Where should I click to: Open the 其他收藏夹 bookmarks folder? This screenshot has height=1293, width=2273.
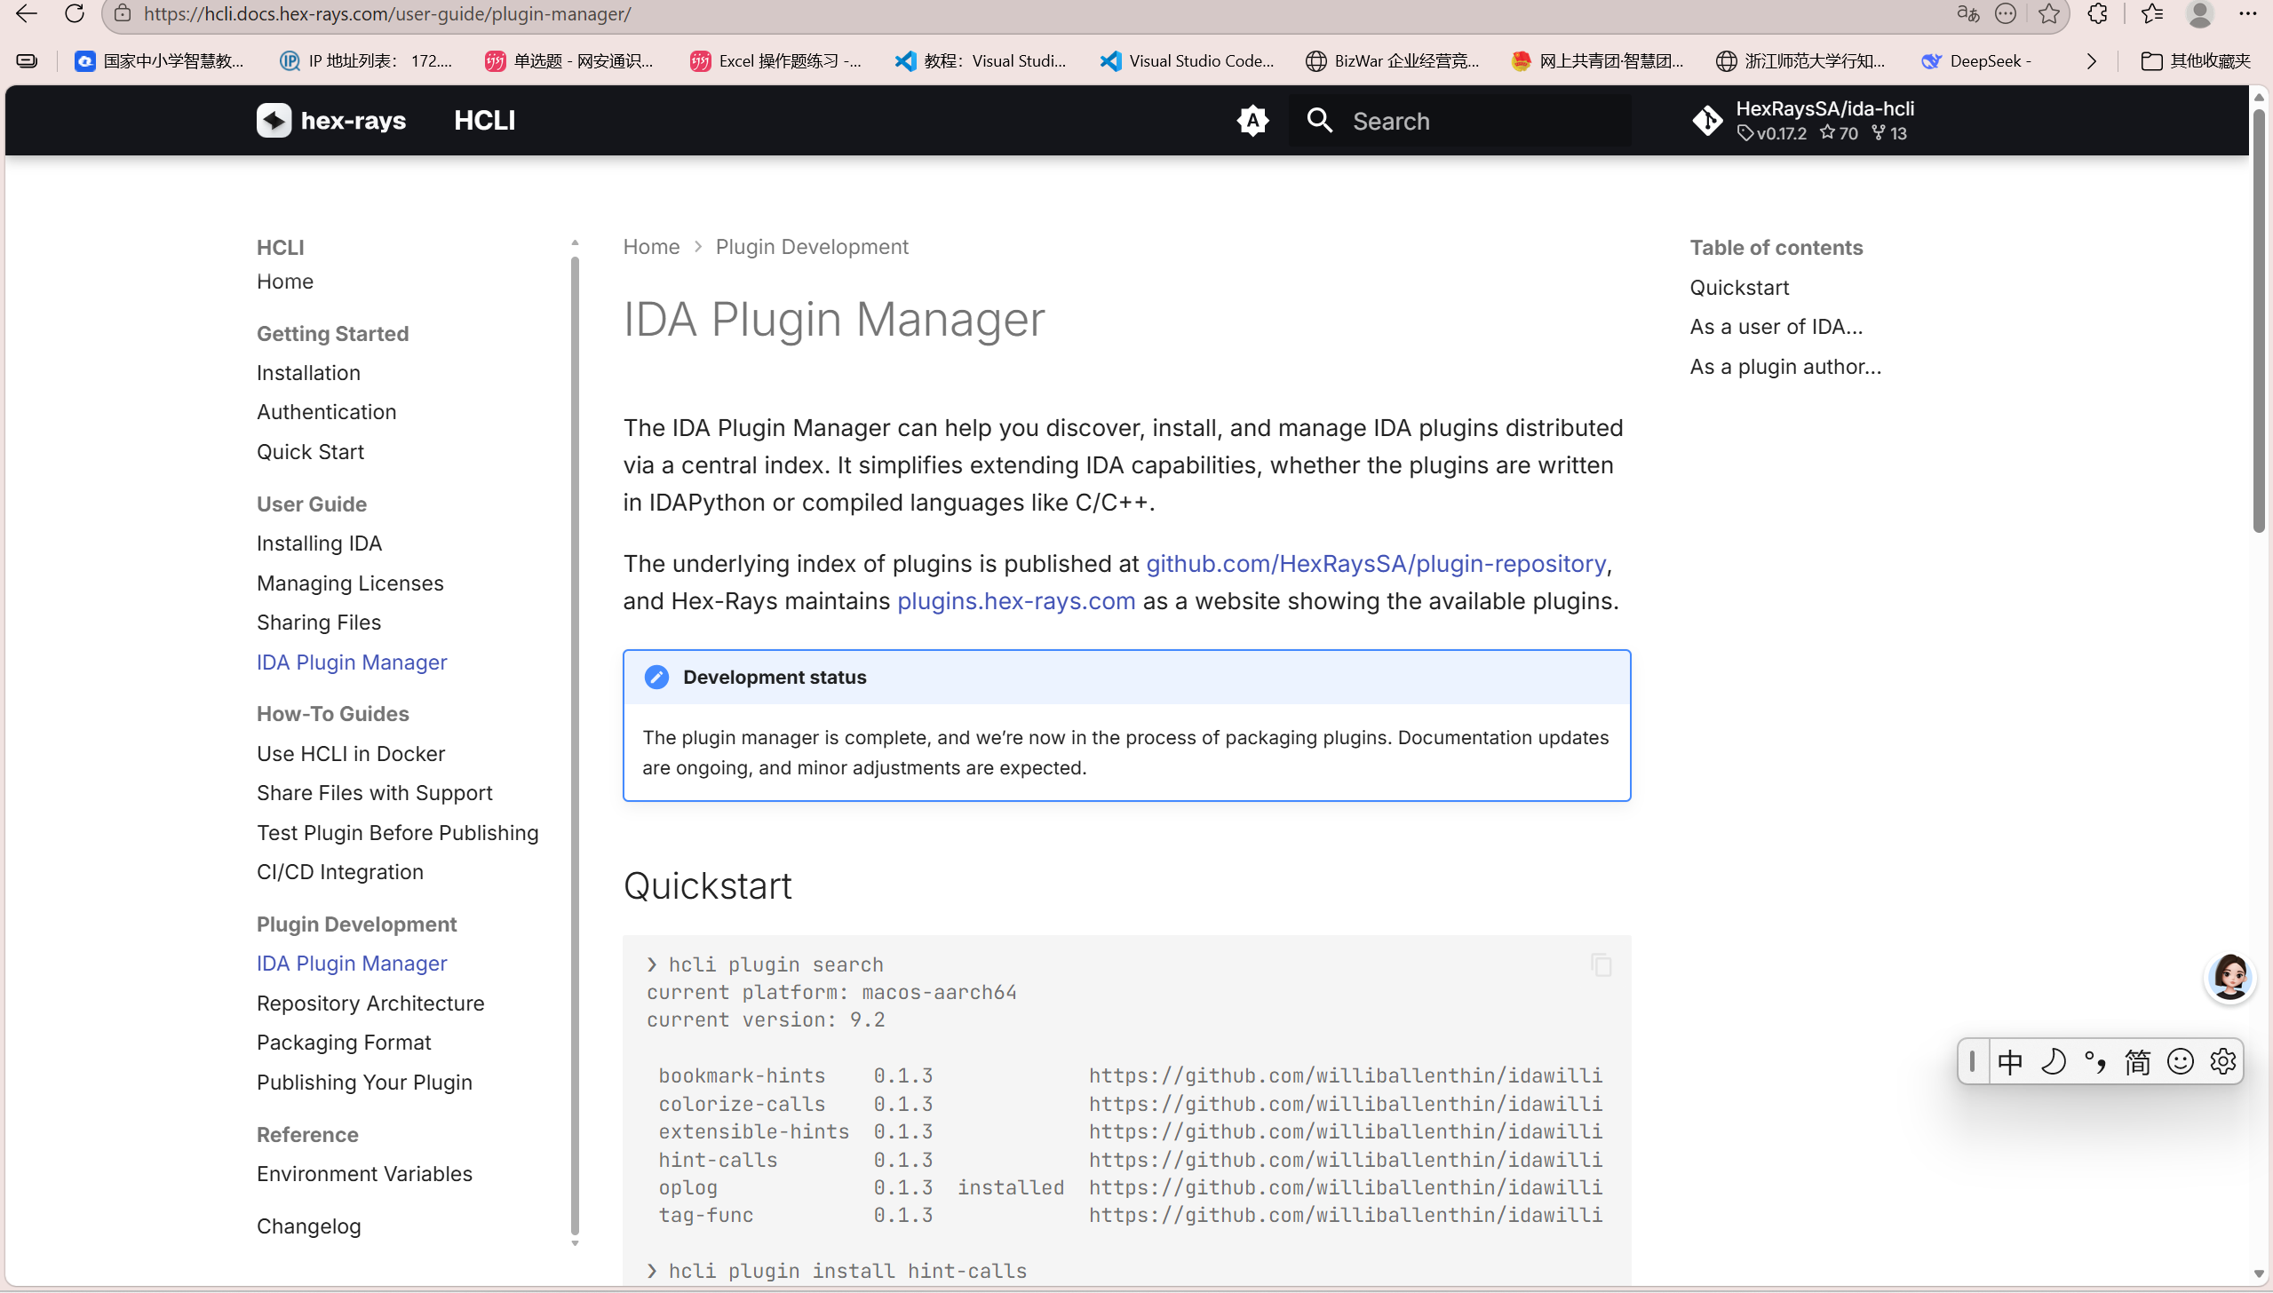coord(2196,61)
